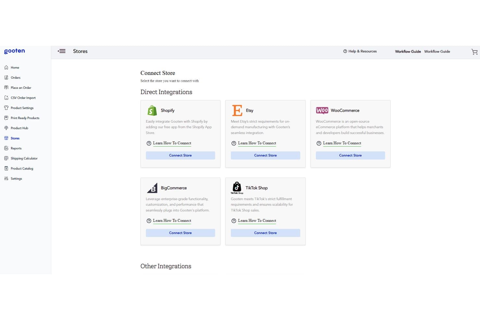Connect the BigCommerce store
The height and width of the screenshot is (320, 480).
point(180,233)
